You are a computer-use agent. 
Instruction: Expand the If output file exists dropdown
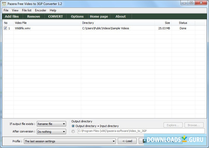click(x=51, y=124)
